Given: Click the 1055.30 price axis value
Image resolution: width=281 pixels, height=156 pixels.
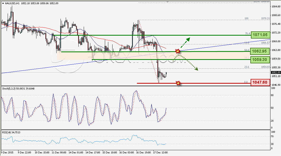Looking at the screenshot, I should (x=276, y=67).
